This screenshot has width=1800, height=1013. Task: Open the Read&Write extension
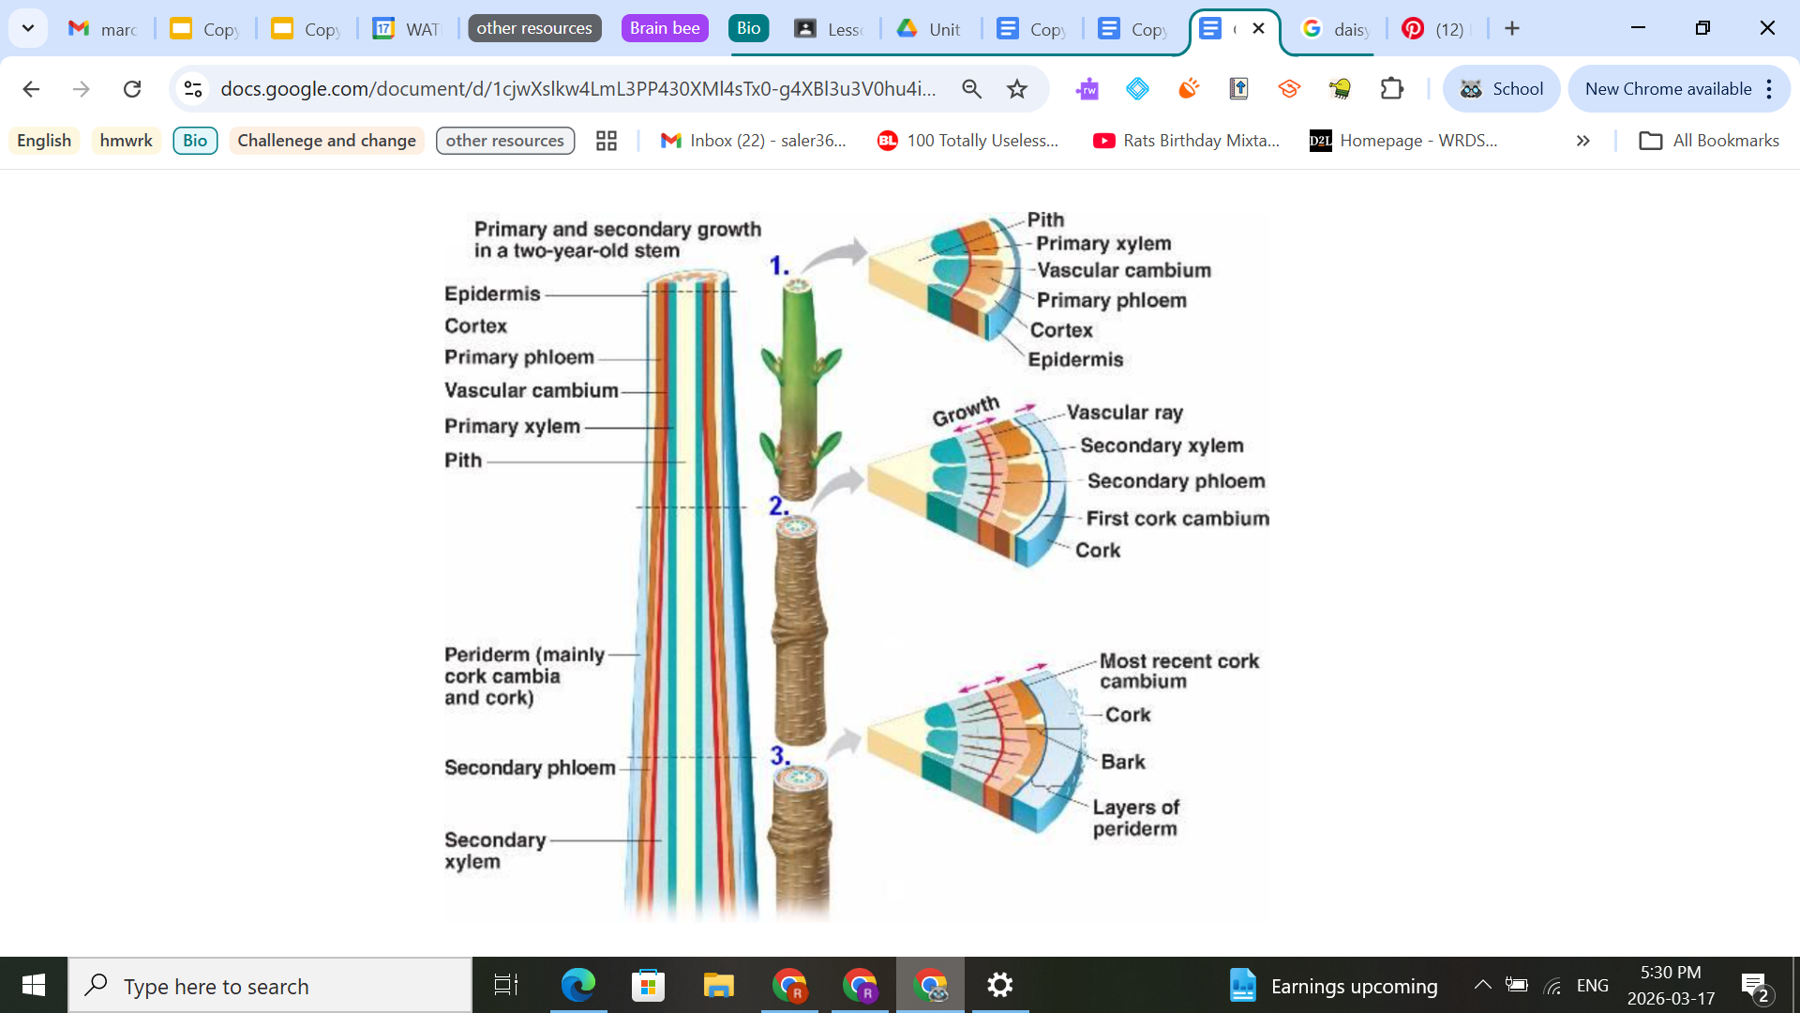click(1088, 89)
